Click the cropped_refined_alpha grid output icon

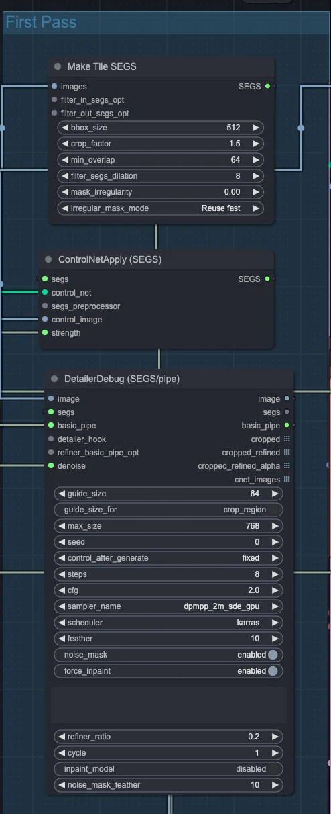287,466
